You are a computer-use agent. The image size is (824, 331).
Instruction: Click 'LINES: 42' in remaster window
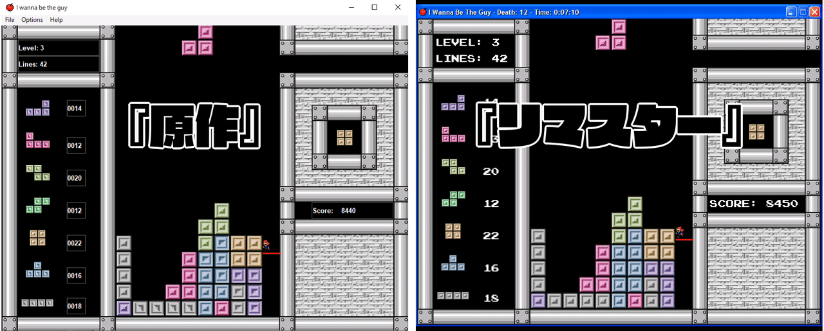click(x=472, y=58)
